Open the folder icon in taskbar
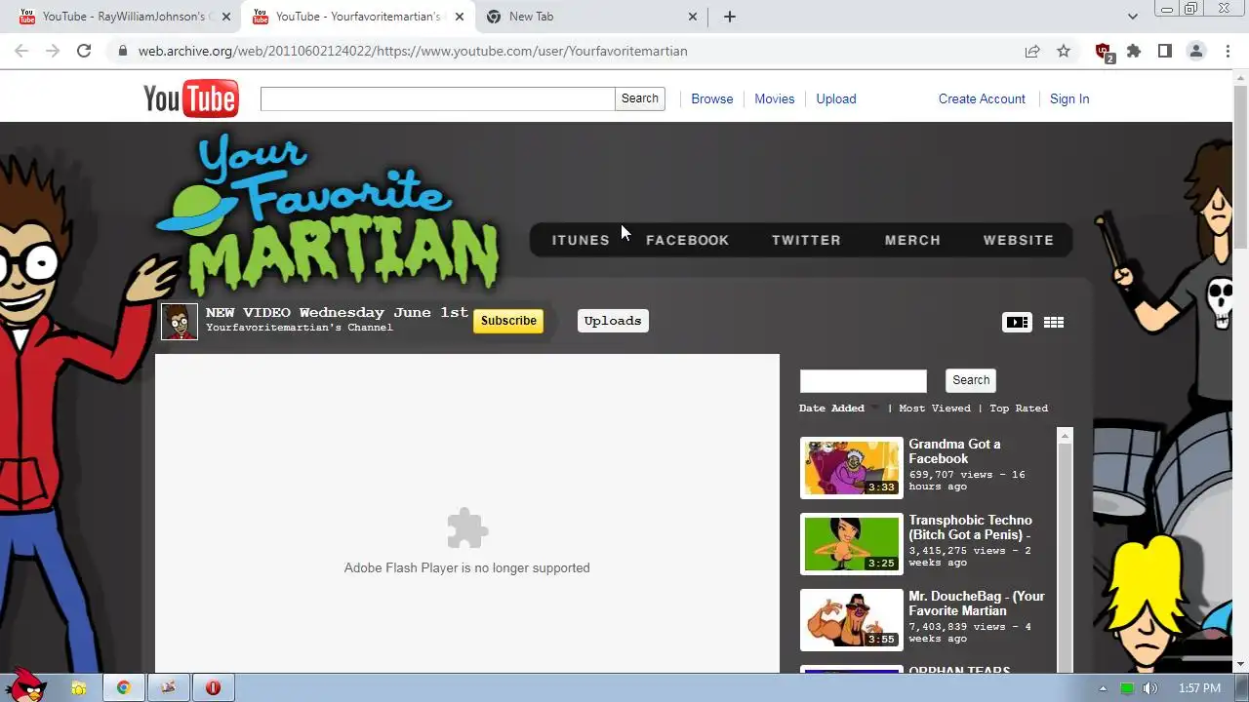This screenshot has width=1249, height=702. pos(79,688)
